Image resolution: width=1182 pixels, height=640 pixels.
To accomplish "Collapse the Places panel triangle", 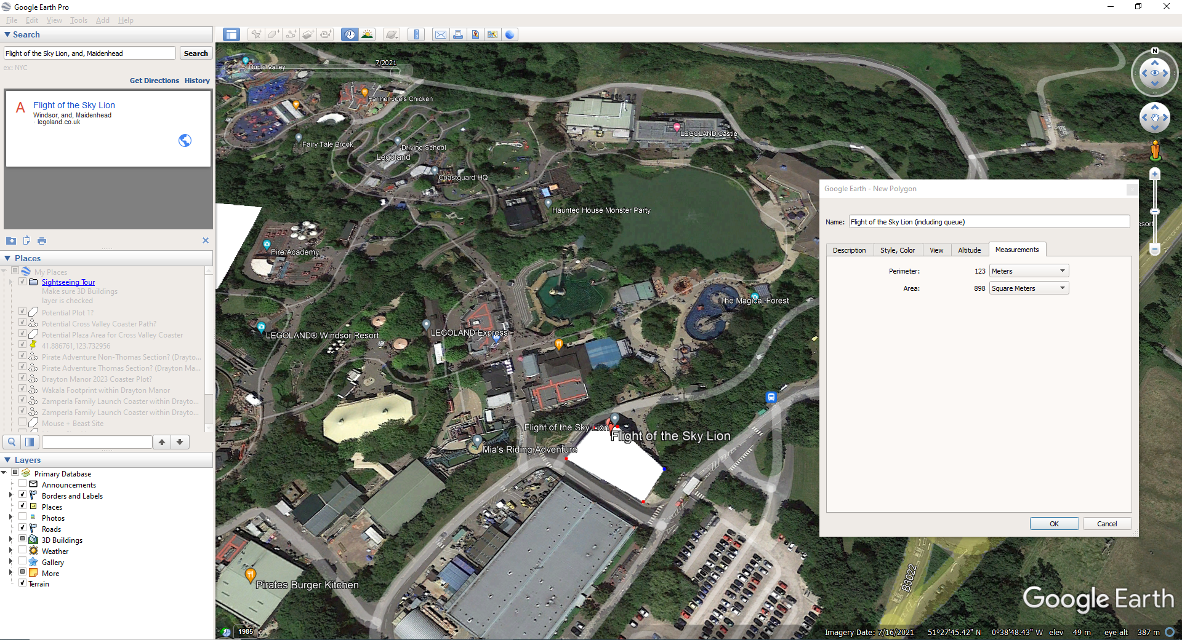I will 7,258.
